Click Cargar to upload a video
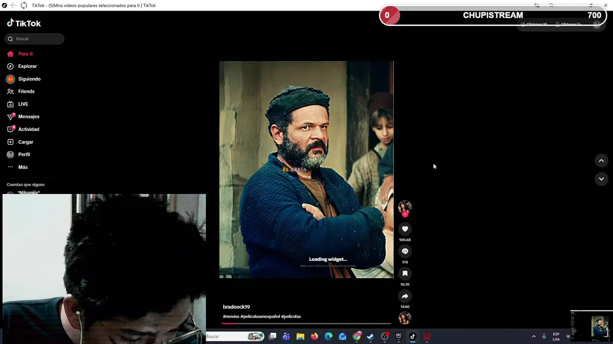This screenshot has height=344, width=613. tap(21, 142)
